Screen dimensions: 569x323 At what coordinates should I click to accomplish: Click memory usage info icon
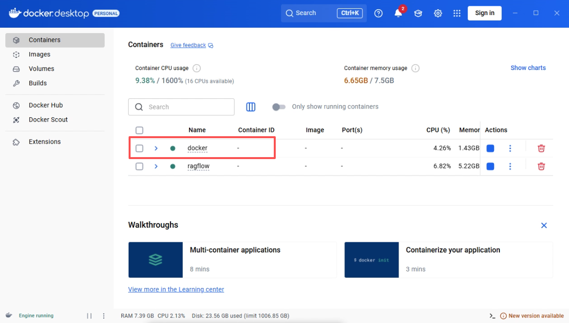(x=416, y=68)
